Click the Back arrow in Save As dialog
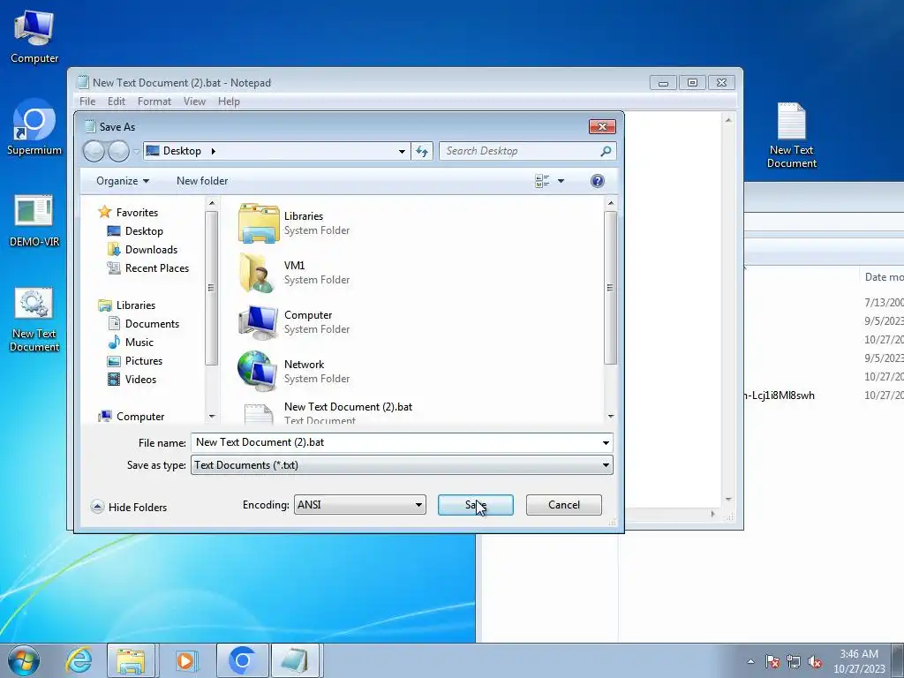Viewport: 904px width, 678px height. tap(94, 151)
